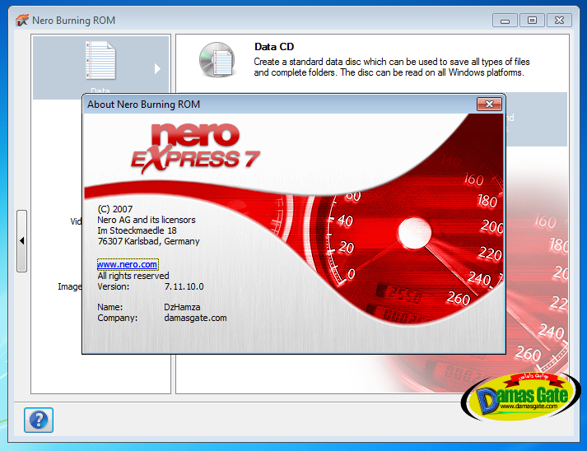Expand the Data category arrow
The height and width of the screenshot is (451, 587).
pyautogui.click(x=157, y=68)
